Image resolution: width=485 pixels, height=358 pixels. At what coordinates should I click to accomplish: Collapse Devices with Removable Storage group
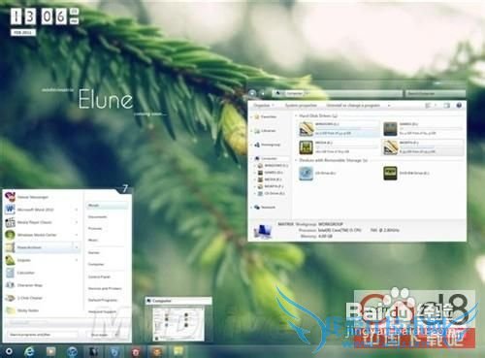point(296,160)
